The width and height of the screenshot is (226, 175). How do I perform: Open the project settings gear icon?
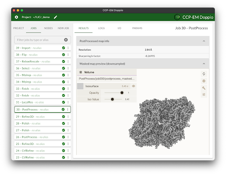[x=16, y=17]
